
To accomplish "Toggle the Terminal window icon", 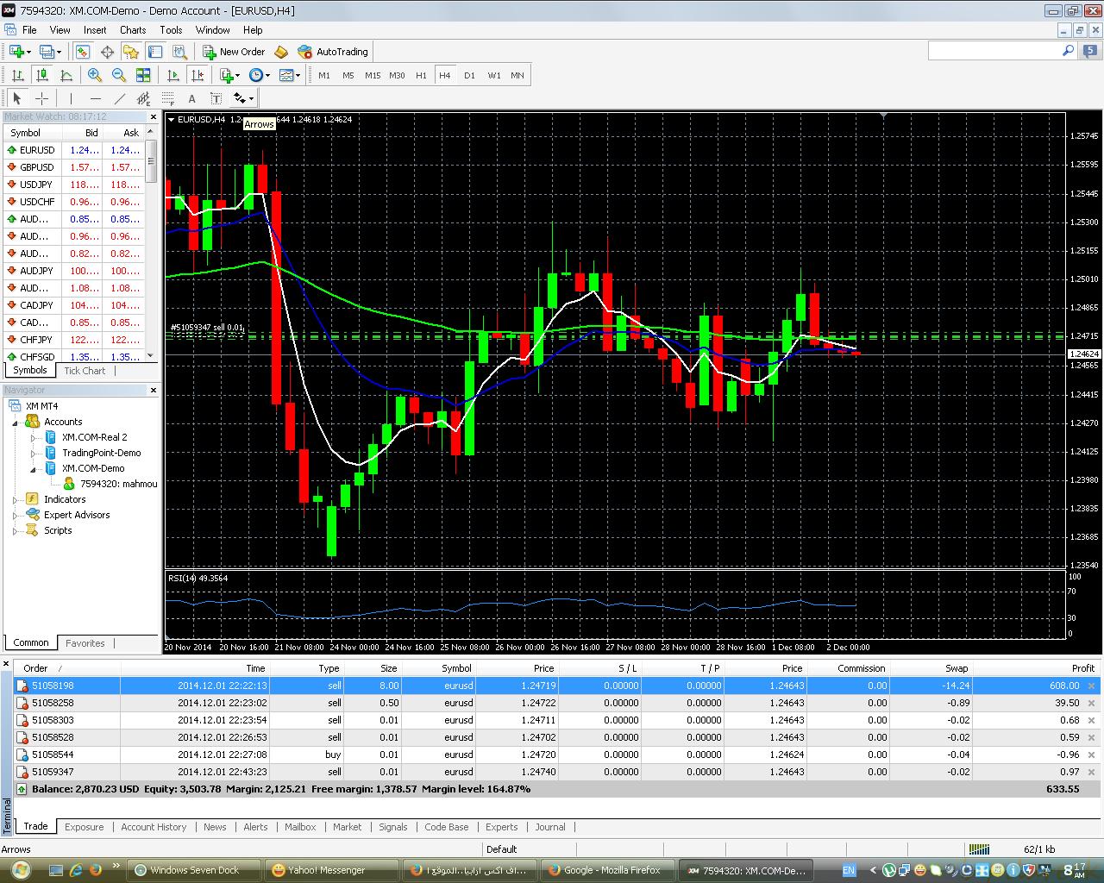I will 155,52.
